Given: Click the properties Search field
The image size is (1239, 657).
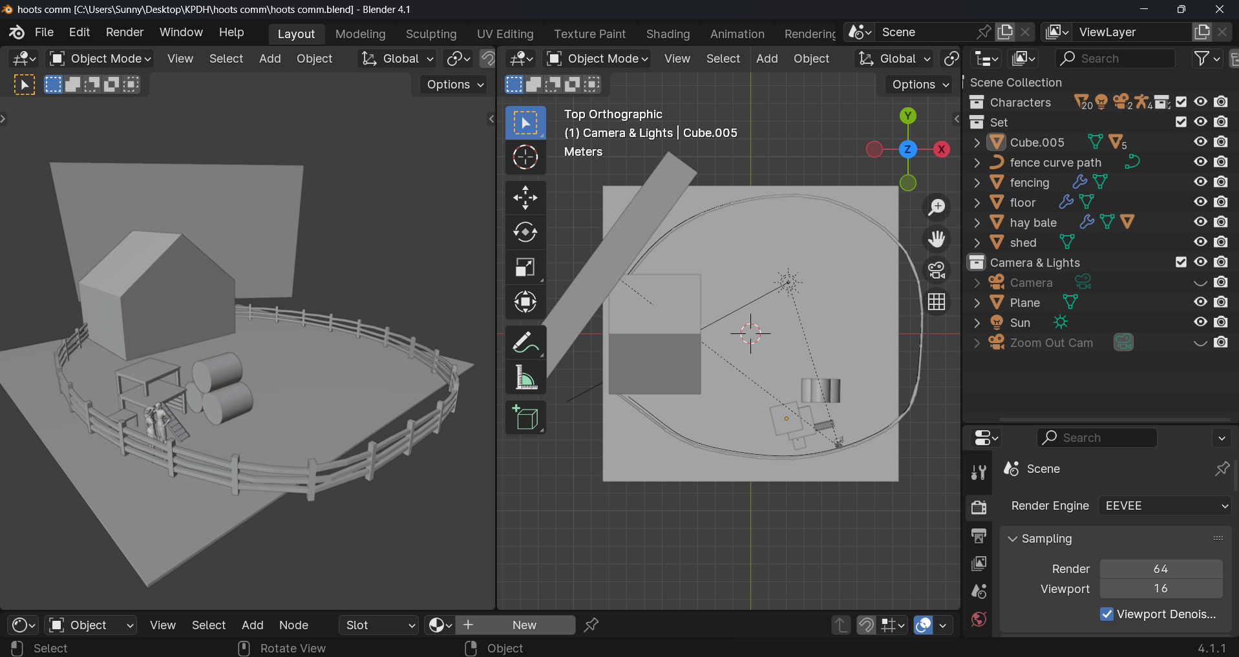Looking at the screenshot, I should click(x=1097, y=438).
